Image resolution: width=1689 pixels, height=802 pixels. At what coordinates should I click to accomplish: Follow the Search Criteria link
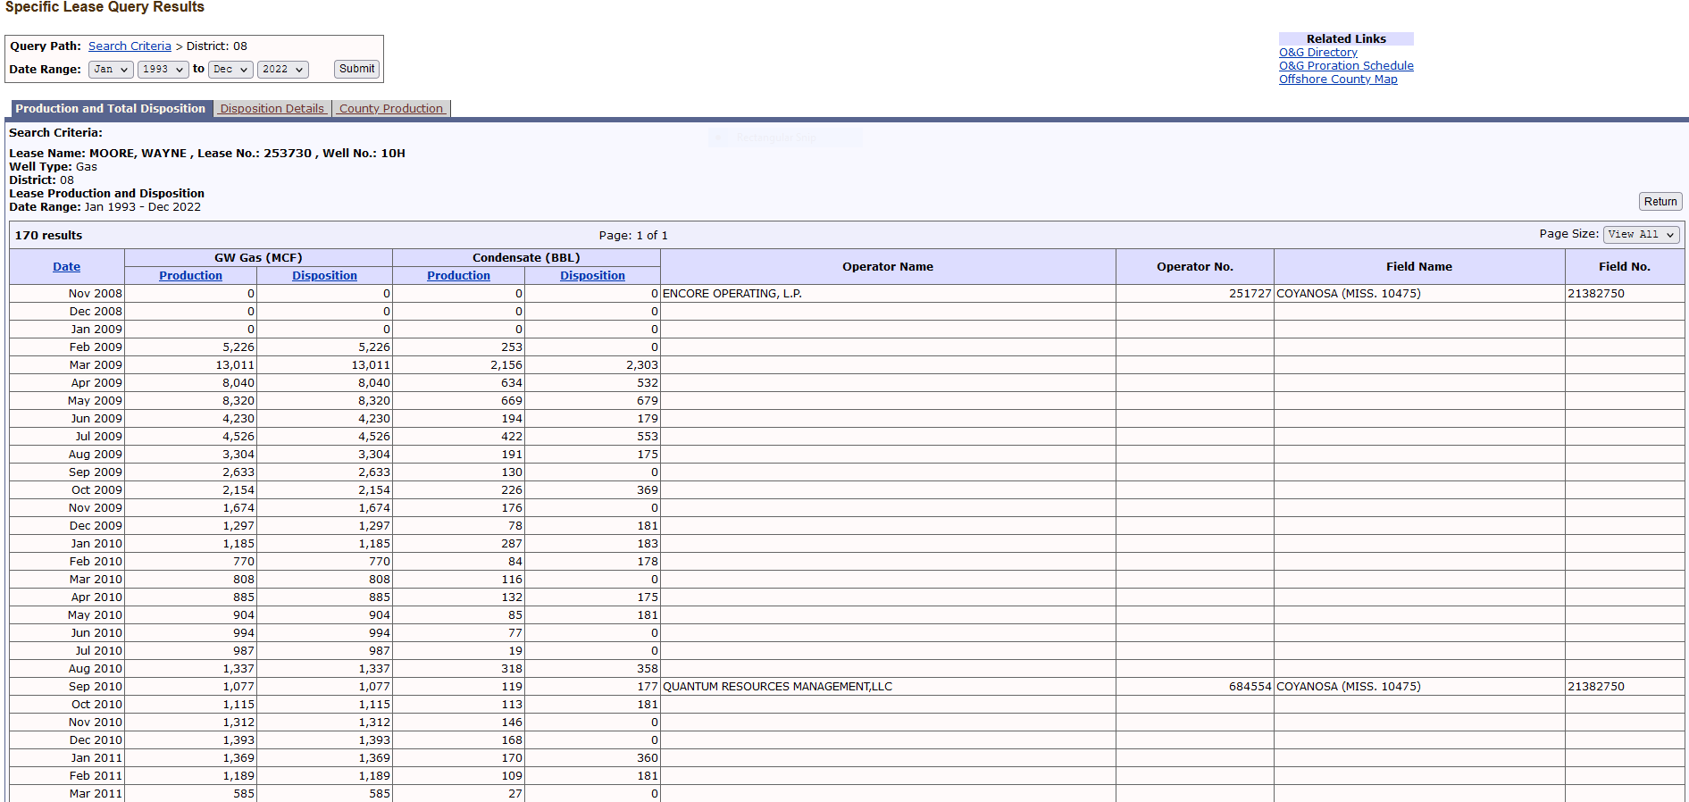click(x=130, y=46)
